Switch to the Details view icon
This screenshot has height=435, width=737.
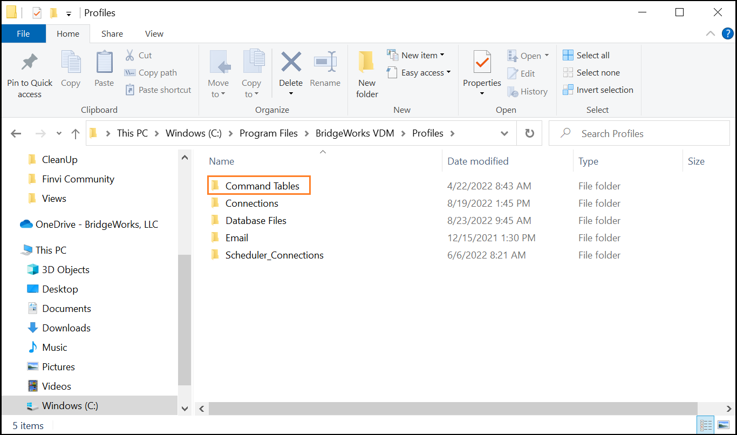click(x=706, y=425)
